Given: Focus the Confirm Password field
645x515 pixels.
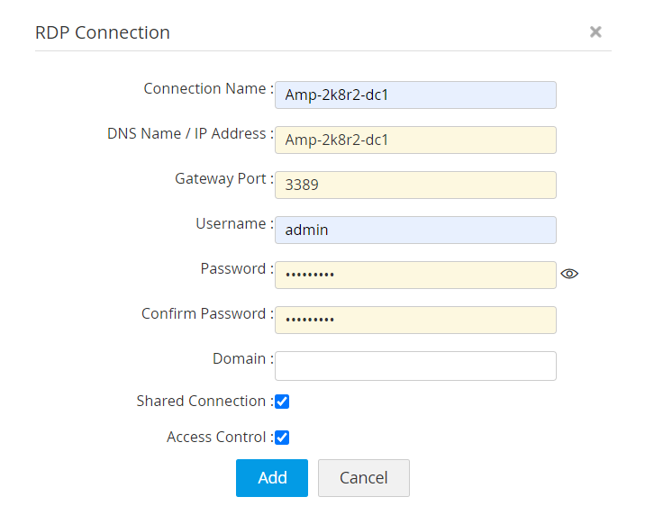Looking at the screenshot, I should coord(415,320).
